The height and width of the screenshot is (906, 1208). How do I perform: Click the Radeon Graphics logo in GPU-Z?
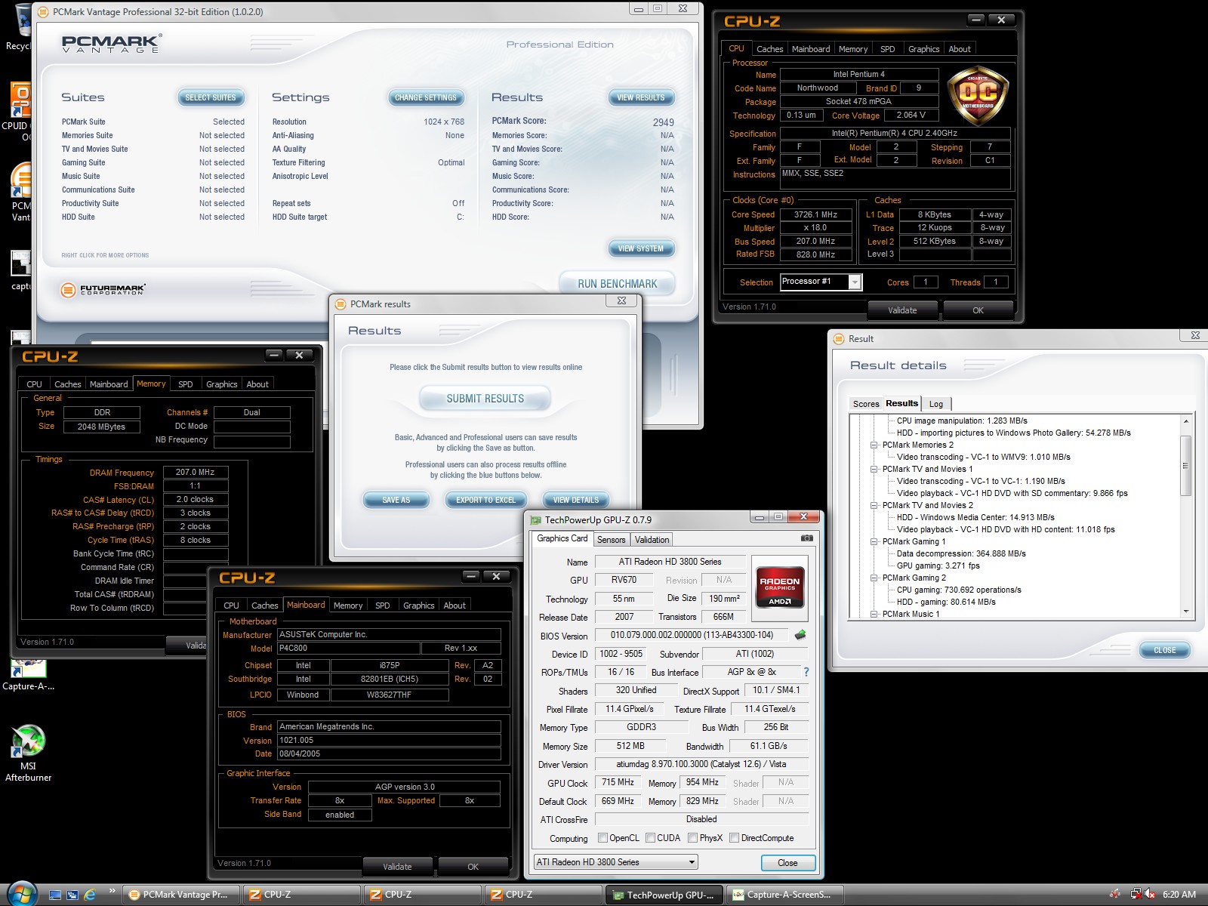click(779, 587)
